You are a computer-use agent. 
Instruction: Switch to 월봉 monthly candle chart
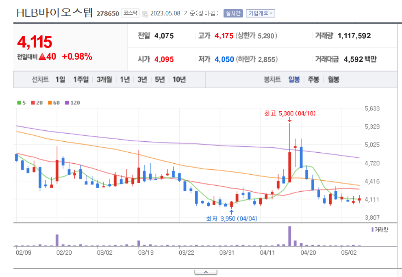(x=333, y=80)
